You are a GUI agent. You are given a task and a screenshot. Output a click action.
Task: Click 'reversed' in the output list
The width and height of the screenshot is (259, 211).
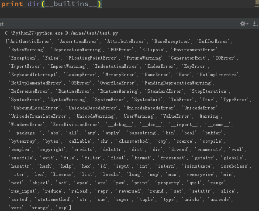(x=129, y=191)
